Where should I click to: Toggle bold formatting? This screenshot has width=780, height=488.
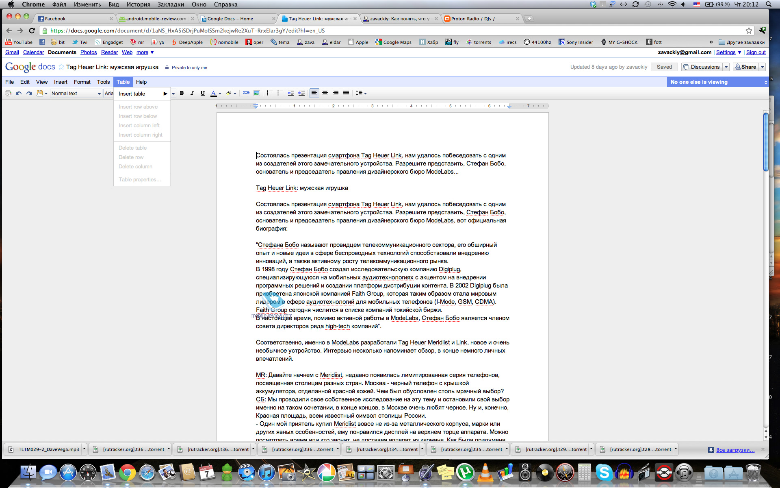tap(182, 94)
